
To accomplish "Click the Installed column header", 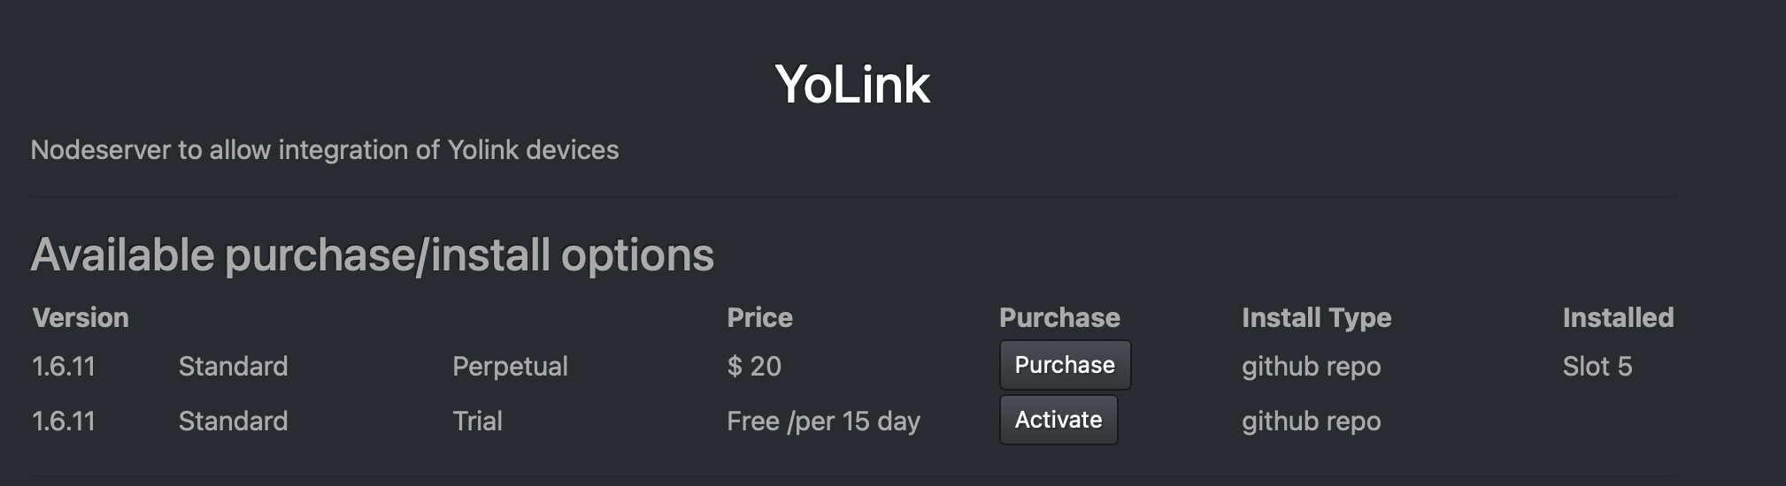I will pyautogui.click(x=1618, y=318).
